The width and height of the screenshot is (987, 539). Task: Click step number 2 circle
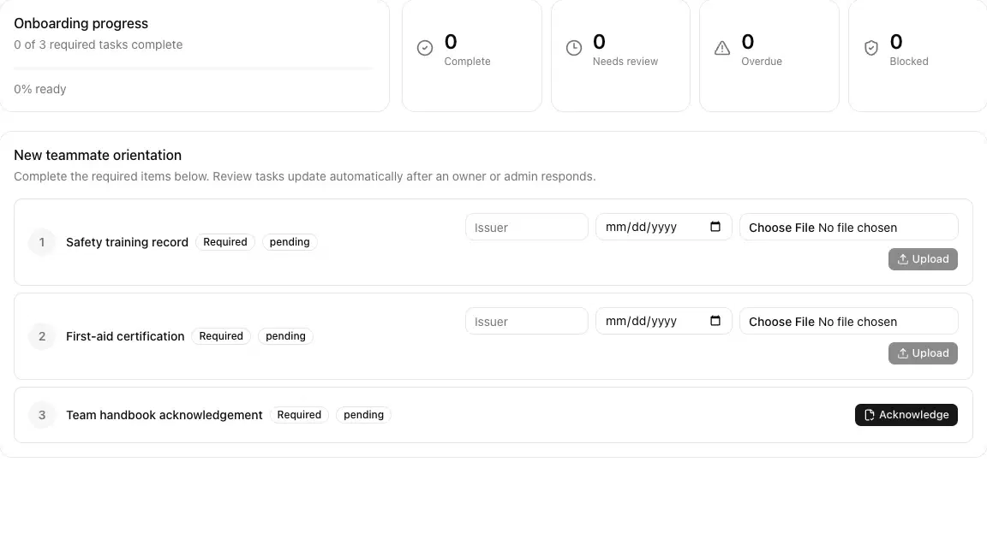tap(42, 336)
